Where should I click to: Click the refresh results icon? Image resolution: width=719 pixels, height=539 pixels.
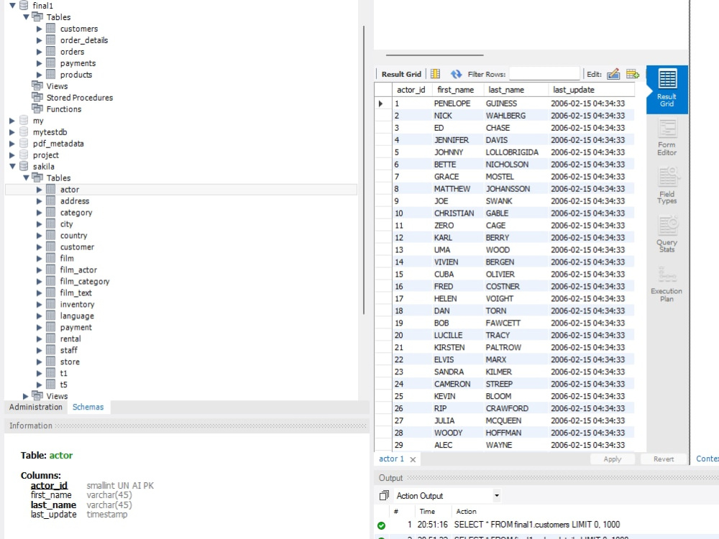pos(456,74)
